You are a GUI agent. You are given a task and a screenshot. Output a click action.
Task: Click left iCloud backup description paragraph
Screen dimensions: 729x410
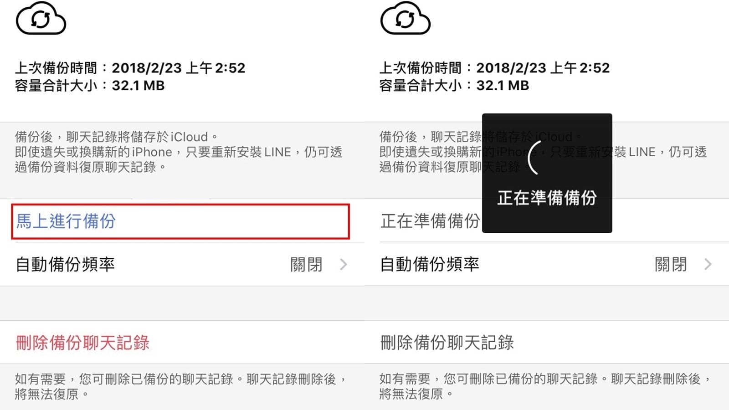point(179,152)
